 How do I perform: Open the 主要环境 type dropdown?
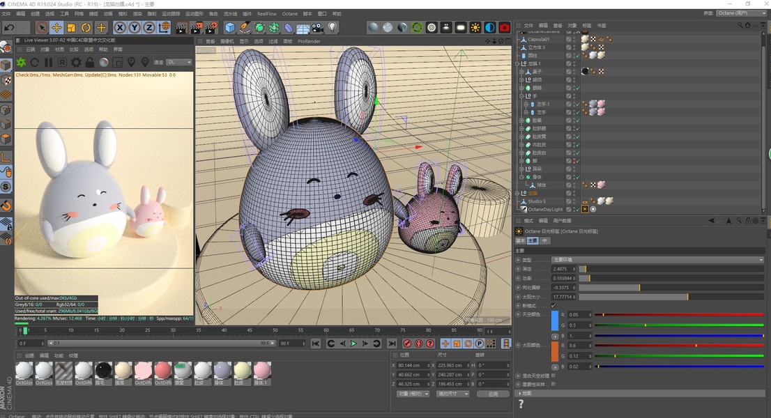click(x=657, y=260)
